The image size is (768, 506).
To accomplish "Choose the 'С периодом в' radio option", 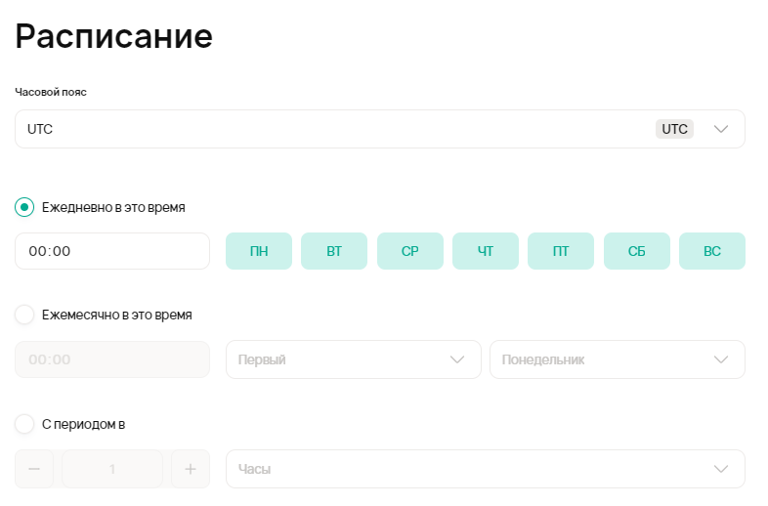I will coord(25,424).
